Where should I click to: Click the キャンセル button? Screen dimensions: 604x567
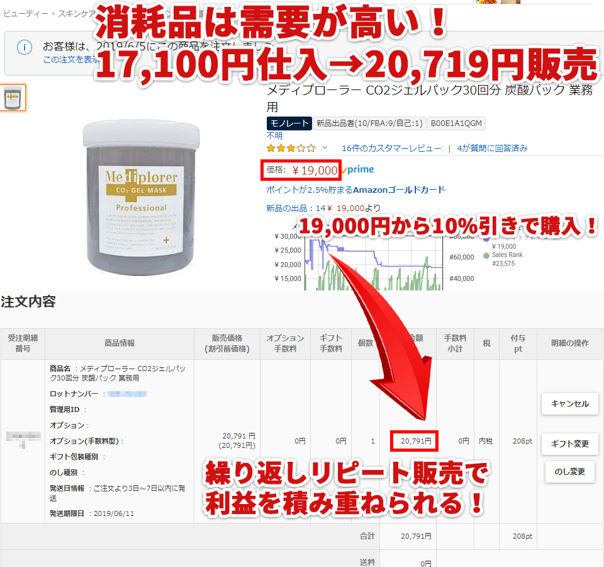click(570, 404)
